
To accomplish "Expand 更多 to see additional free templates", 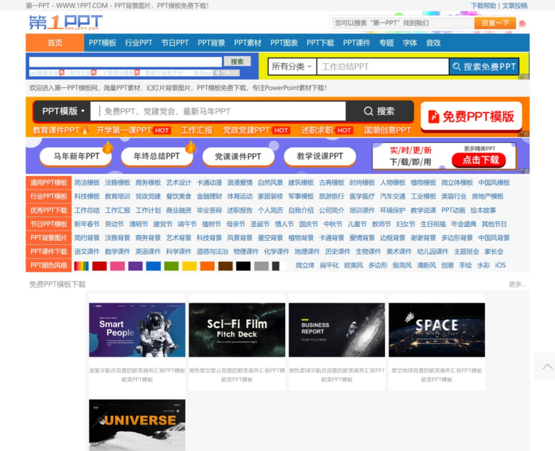I will pyautogui.click(x=517, y=284).
